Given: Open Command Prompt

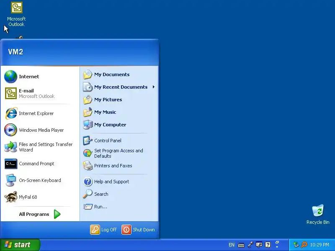Looking at the screenshot, I should tap(40, 164).
